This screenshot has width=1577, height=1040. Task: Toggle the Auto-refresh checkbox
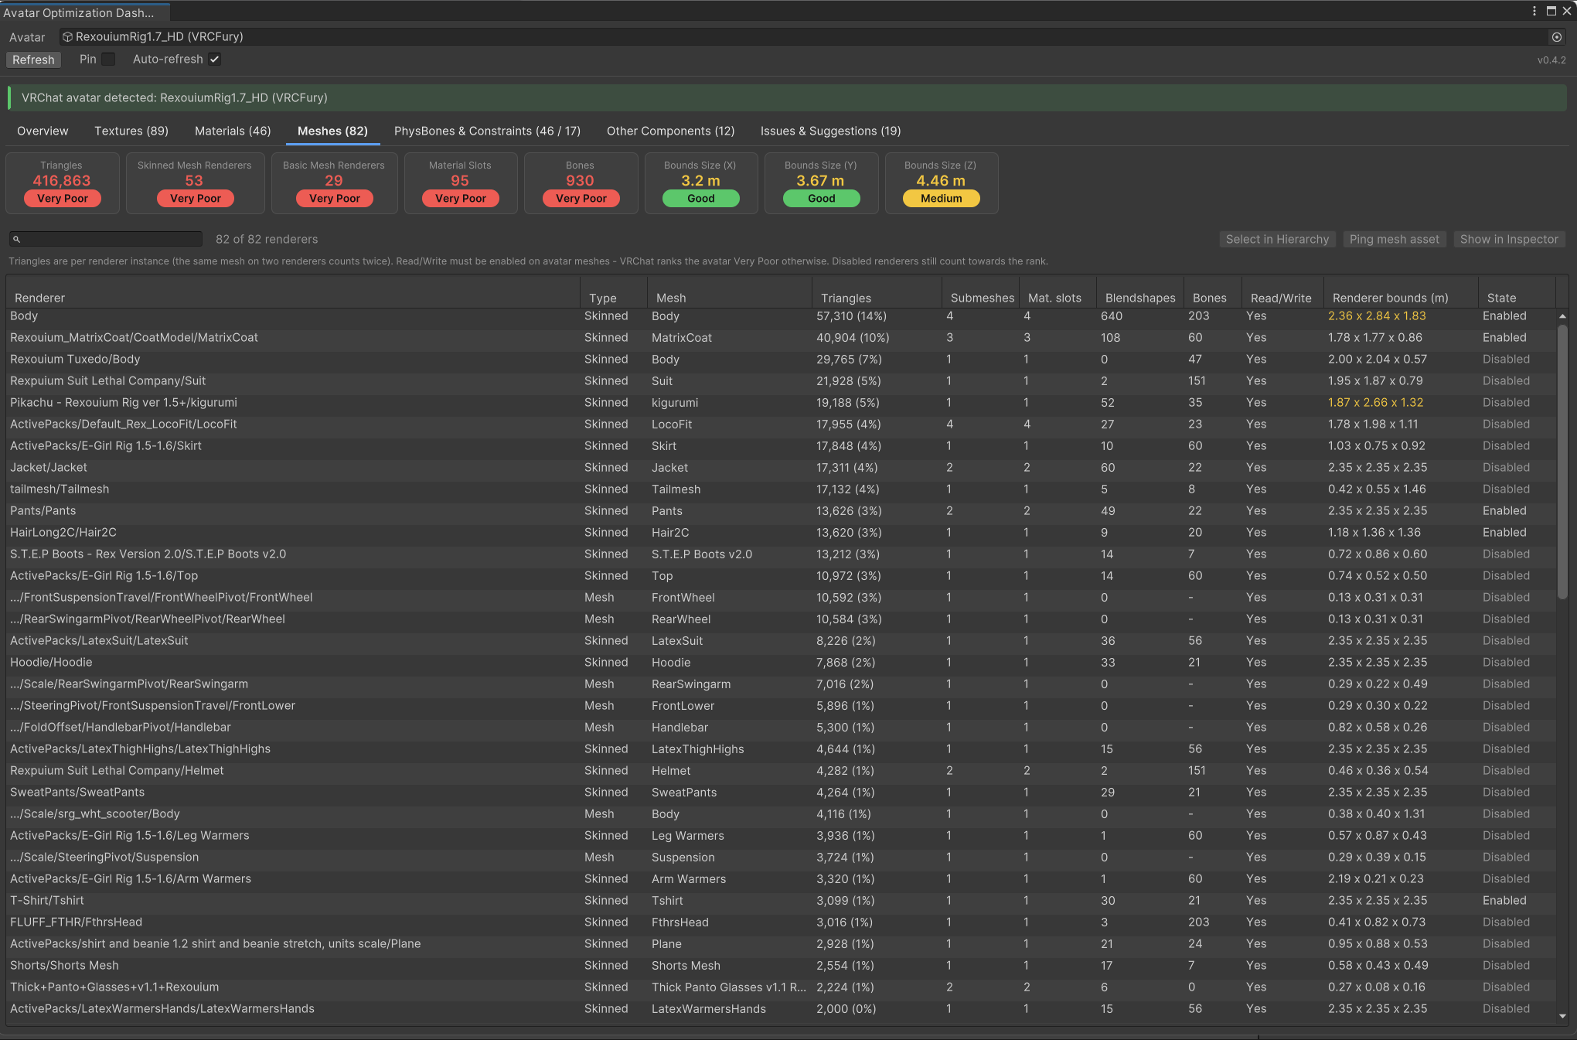point(215,59)
